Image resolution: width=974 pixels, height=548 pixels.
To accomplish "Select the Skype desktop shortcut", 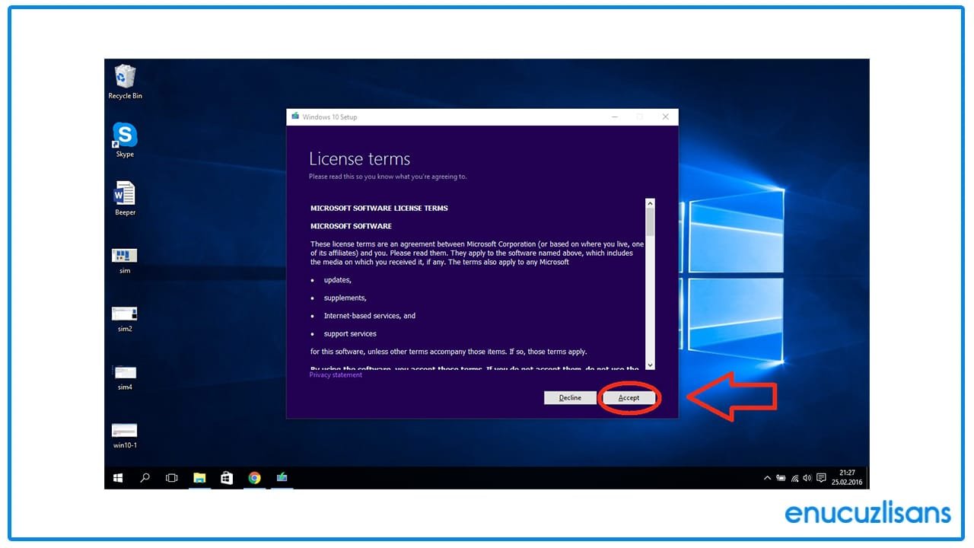I will click(125, 140).
